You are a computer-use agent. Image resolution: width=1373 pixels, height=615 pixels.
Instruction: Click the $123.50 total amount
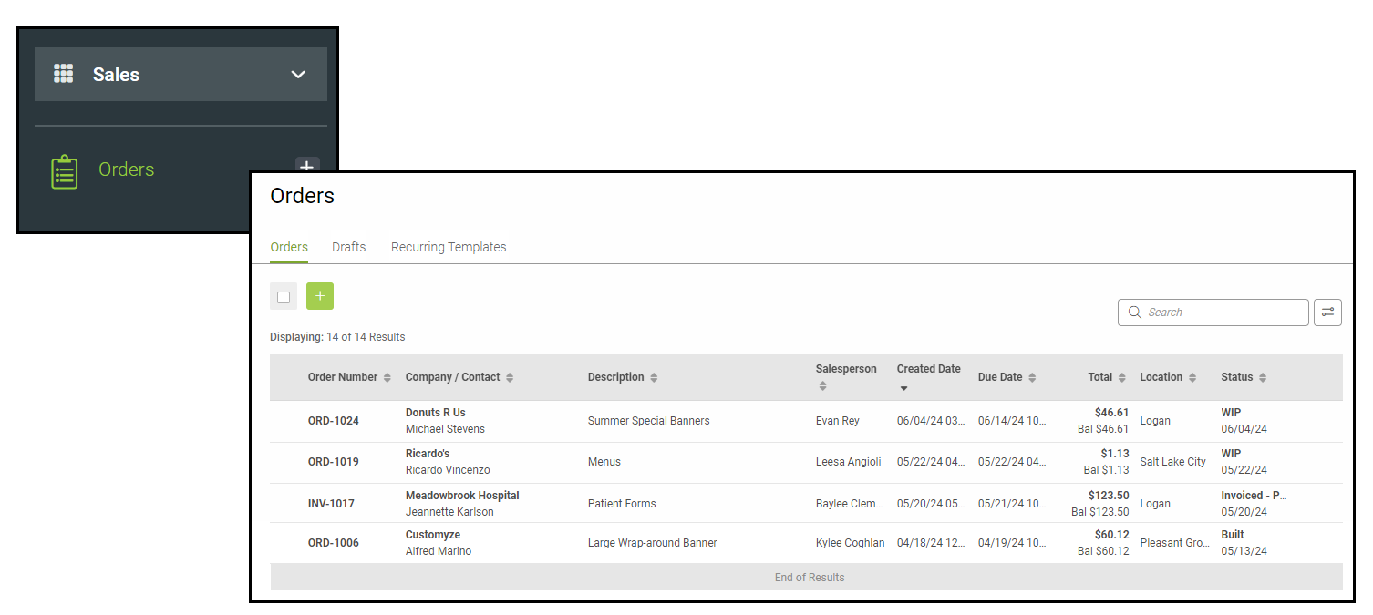point(1109,496)
